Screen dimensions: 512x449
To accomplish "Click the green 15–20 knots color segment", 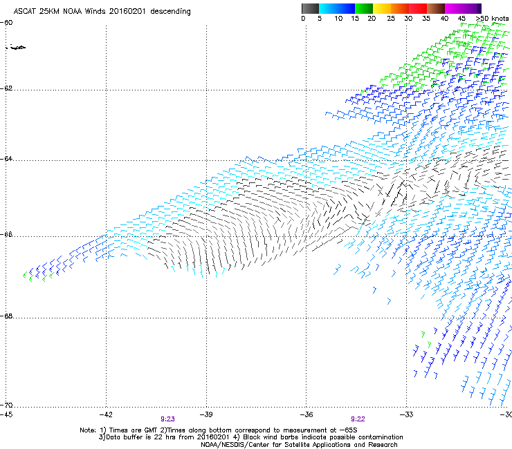I will [364, 8].
